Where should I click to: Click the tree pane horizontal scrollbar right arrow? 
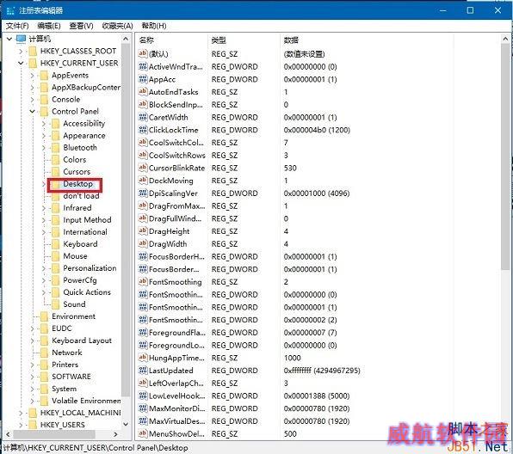[115, 434]
